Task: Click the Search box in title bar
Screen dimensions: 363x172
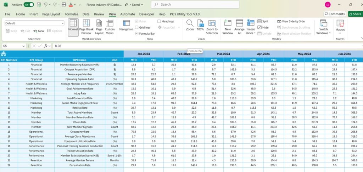Action: click(x=195, y=4)
